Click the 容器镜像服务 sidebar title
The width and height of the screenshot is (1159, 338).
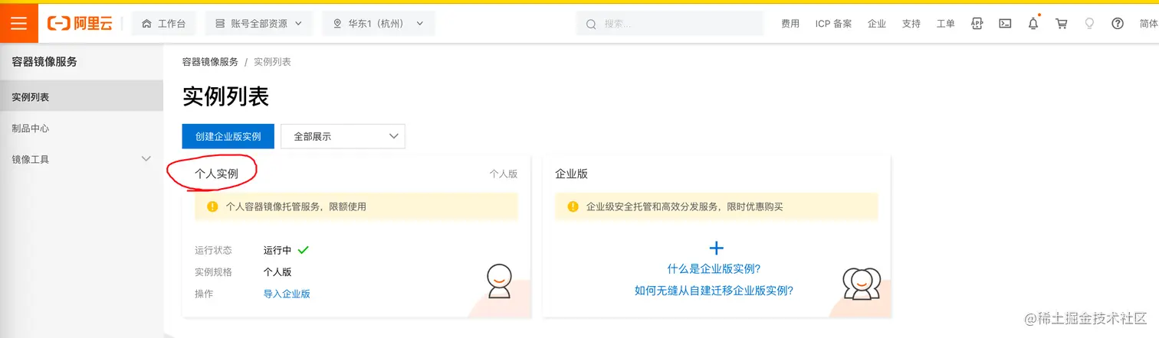44,62
